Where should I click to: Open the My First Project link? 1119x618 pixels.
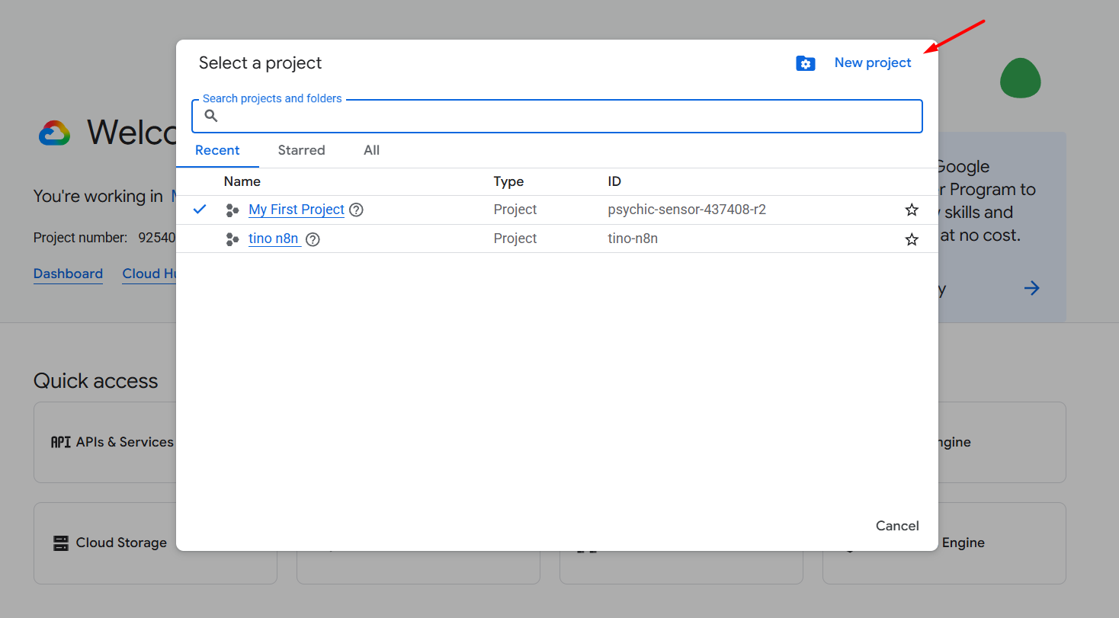[x=297, y=210]
